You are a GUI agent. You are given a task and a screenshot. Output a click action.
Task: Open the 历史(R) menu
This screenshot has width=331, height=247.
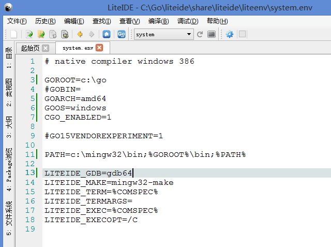coord(45,21)
